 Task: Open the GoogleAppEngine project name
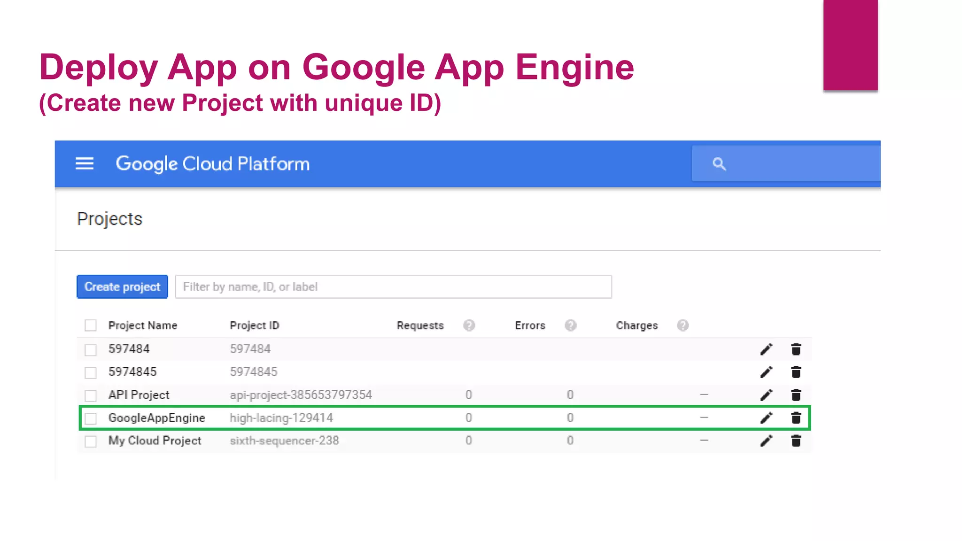pyautogui.click(x=156, y=418)
